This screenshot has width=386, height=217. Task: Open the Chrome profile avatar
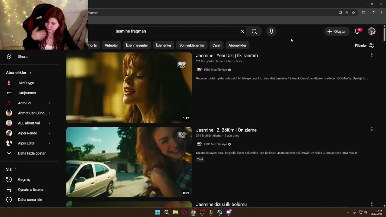(374, 13)
